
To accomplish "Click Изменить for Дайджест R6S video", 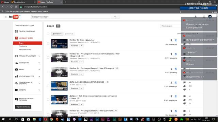I will coord(75,104).
